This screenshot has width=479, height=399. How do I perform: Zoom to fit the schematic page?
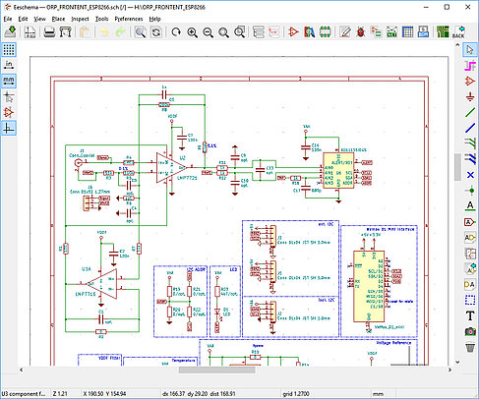pos(224,32)
